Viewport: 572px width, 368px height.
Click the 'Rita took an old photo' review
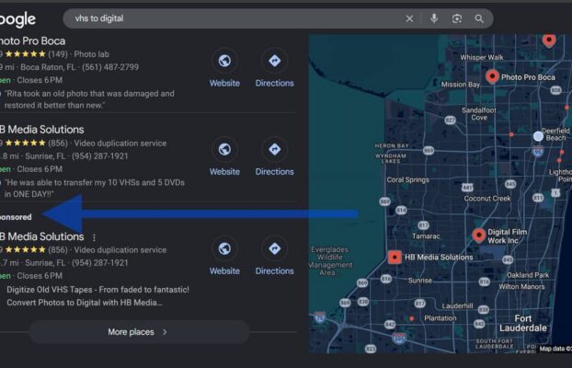click(x=89, y=99)
